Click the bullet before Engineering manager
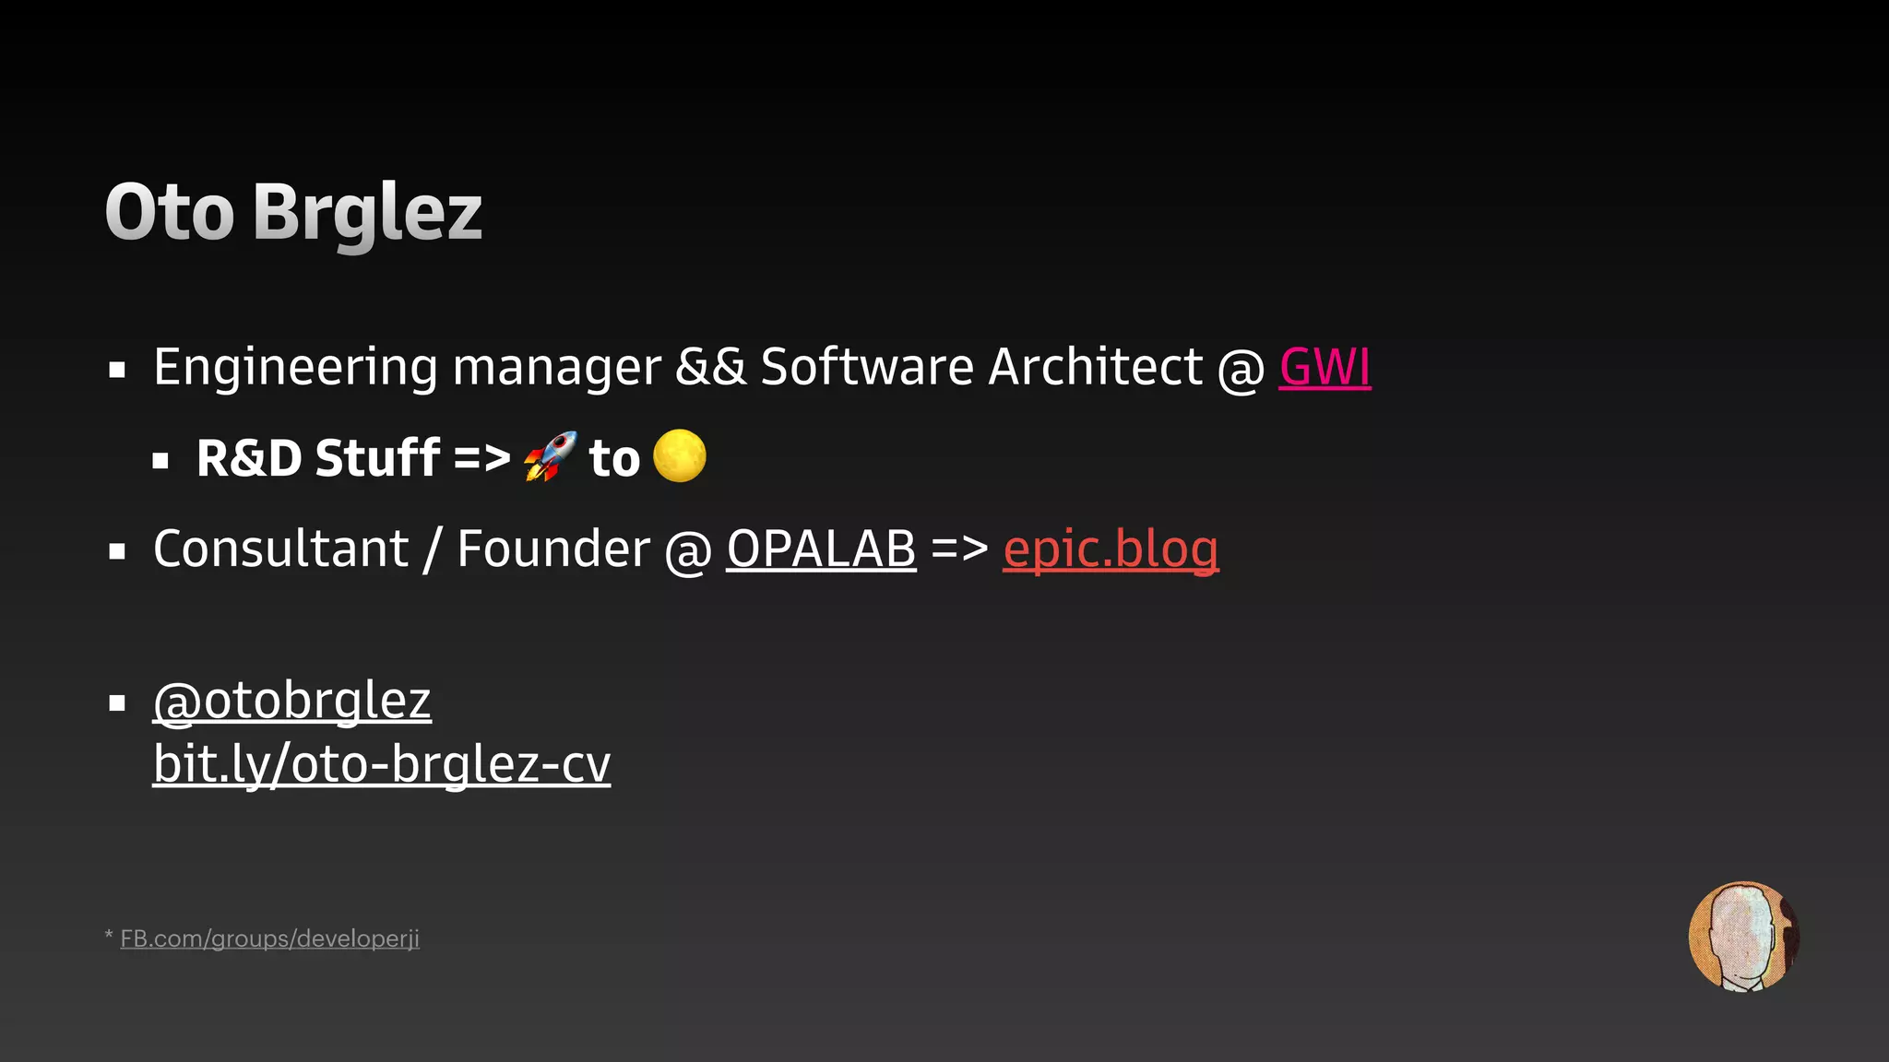The height and width of the screenshot is (1062, 1889). pyautogui.click(x=116, y=371)
